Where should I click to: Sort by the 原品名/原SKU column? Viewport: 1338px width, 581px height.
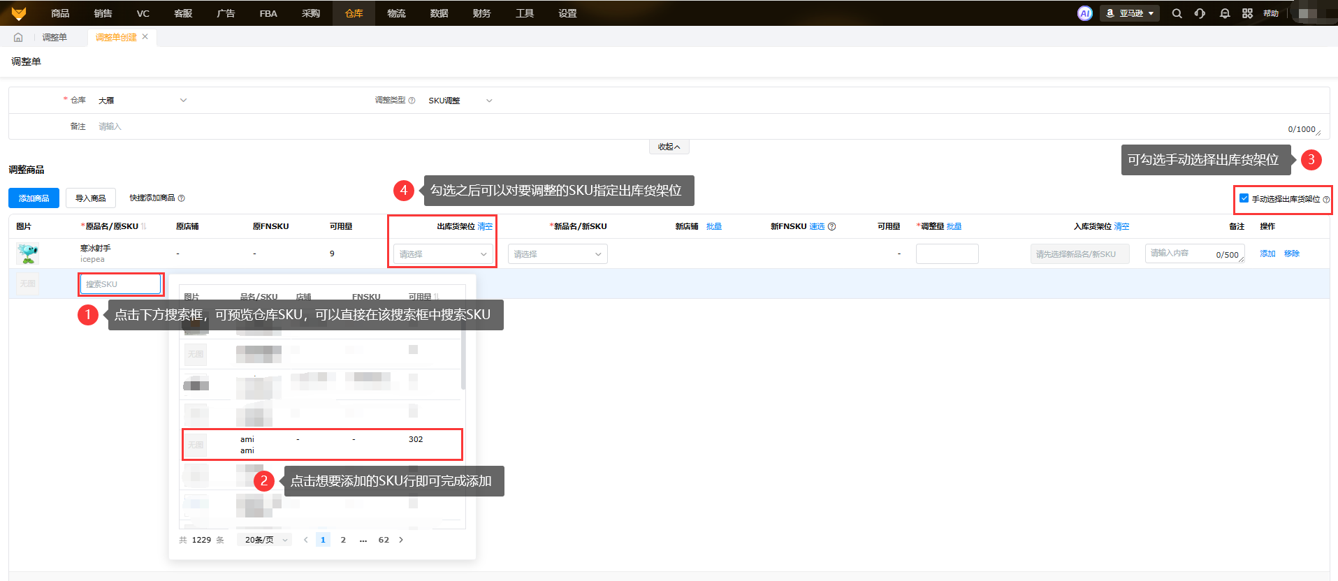click(x=143, y=226)
